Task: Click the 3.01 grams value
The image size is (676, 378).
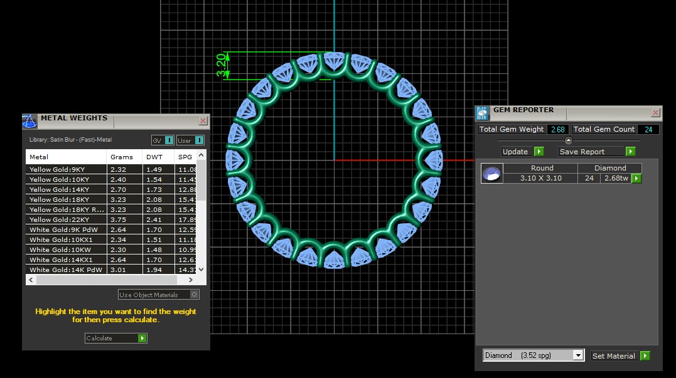Action: coord(118,270)
